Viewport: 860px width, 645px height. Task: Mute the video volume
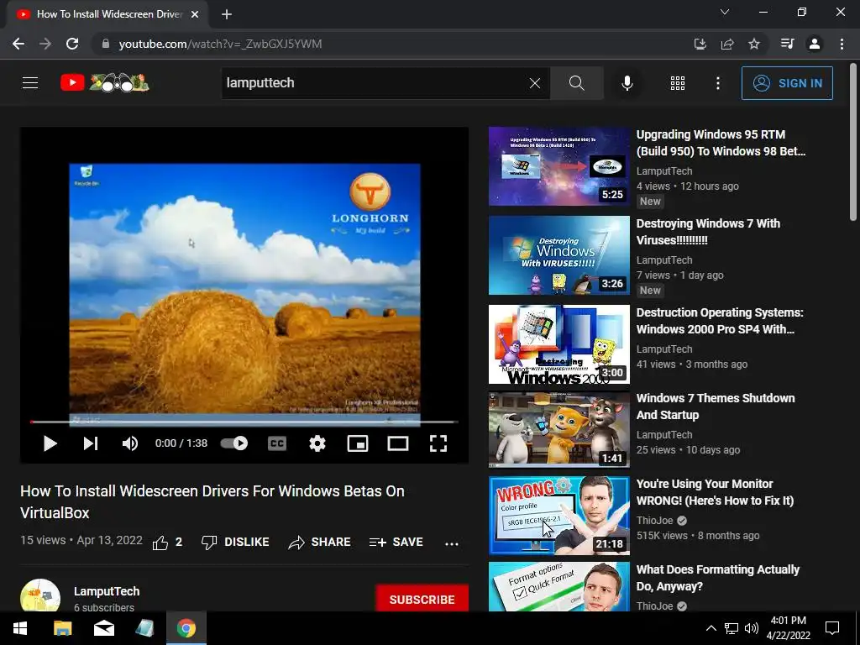point(130,443)
